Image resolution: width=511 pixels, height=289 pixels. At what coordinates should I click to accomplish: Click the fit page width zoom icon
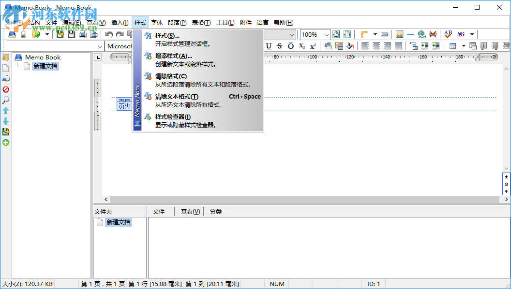[x=347, y=34]
